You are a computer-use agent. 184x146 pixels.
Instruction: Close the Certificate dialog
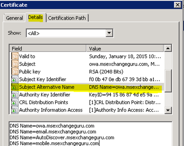(x=178, y=5)
